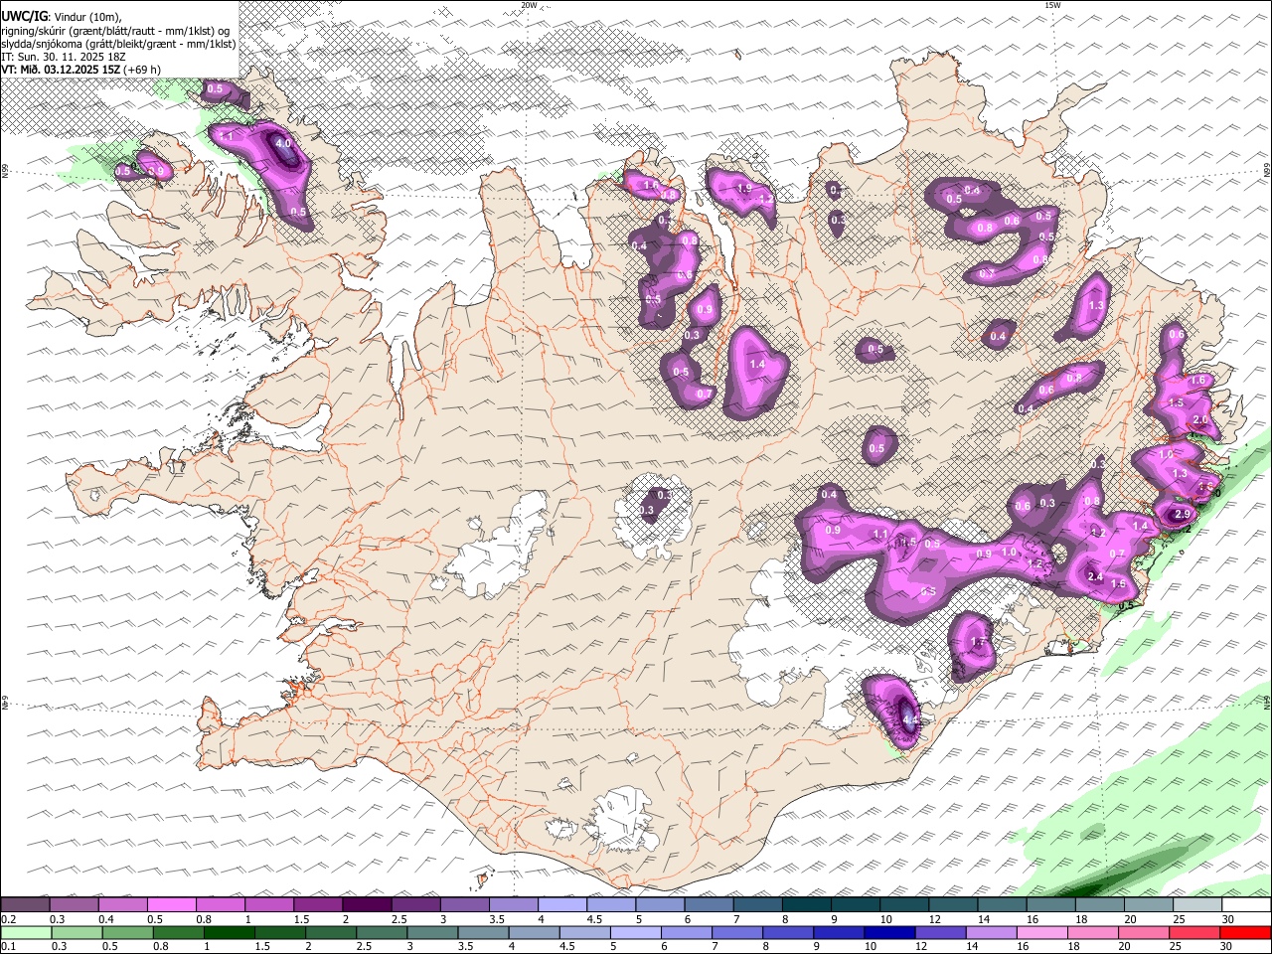Click the 'VT: Mið. 03.12.2025 15Z (+69 h)' line
1272x954 pixels.
(x=81, y=70)
